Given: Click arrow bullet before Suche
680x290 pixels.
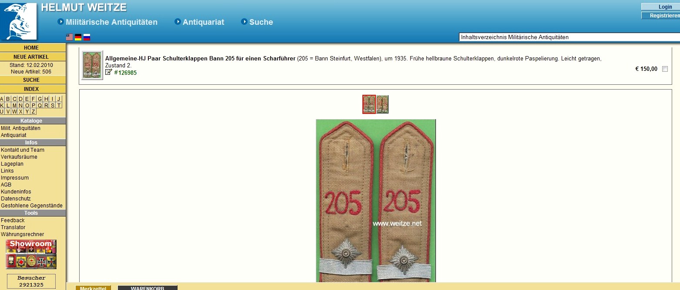Looking at the screenshot, I should coord(244,22).
